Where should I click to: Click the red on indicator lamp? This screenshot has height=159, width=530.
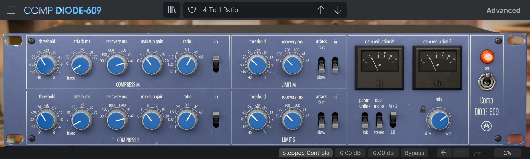[487, 57]
